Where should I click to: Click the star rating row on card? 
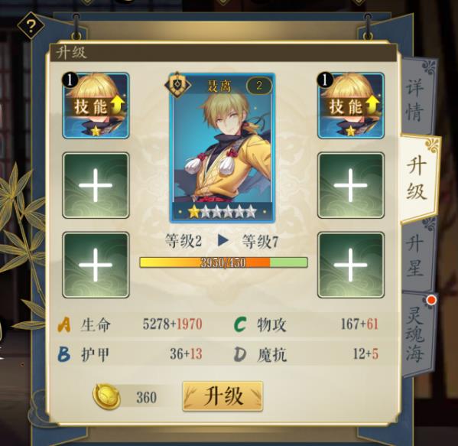pyautogui.click(x=223, y=212)
